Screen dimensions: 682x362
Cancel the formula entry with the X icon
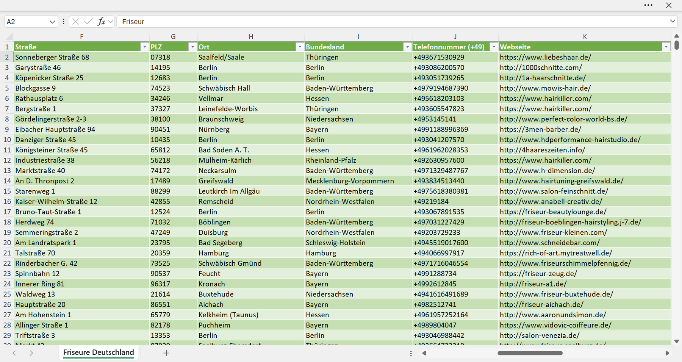[76, 22]
